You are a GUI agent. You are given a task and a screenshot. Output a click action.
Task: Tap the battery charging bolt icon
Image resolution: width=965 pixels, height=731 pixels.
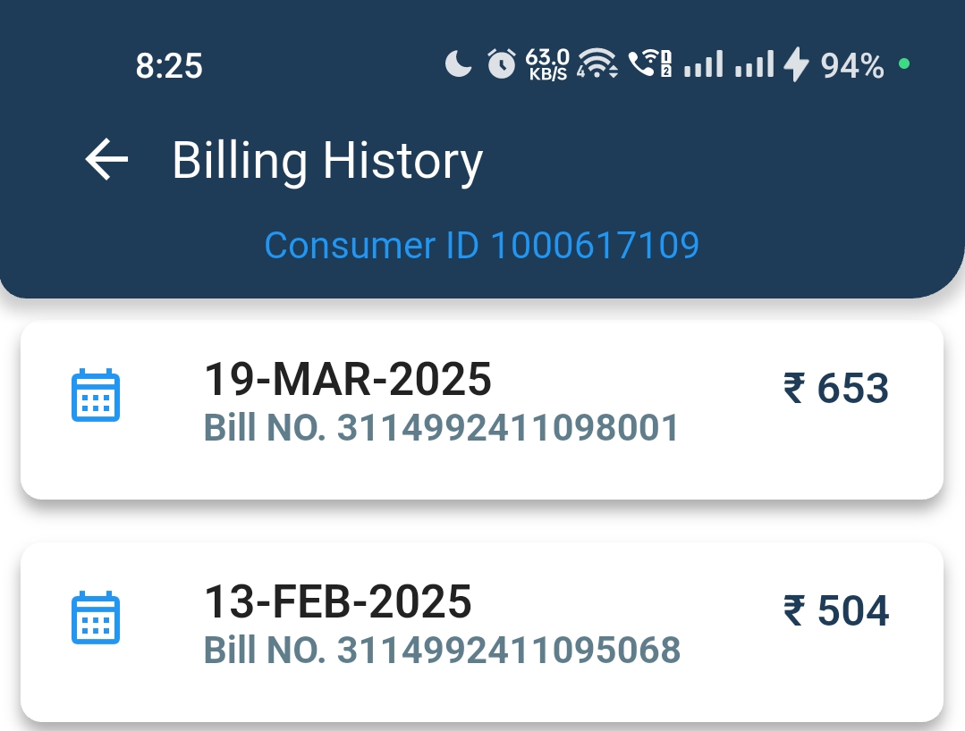tap(796, 64)
